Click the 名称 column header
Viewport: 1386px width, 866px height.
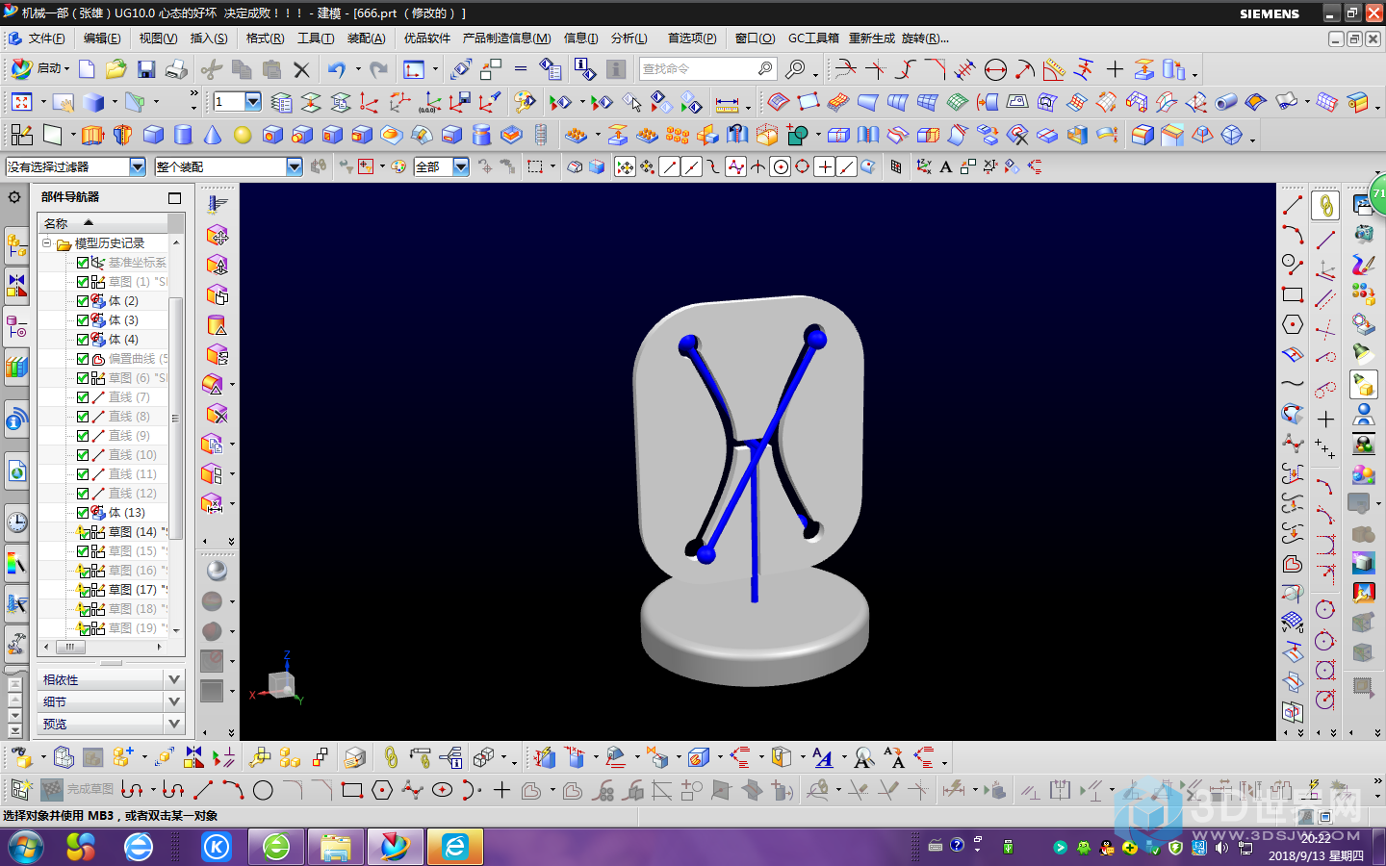coord(103,223)
